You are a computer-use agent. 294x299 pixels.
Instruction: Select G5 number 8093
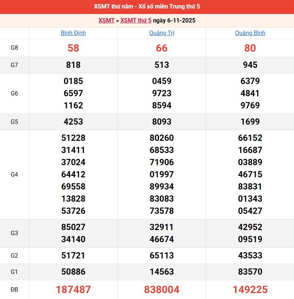(x=162, y=122)
